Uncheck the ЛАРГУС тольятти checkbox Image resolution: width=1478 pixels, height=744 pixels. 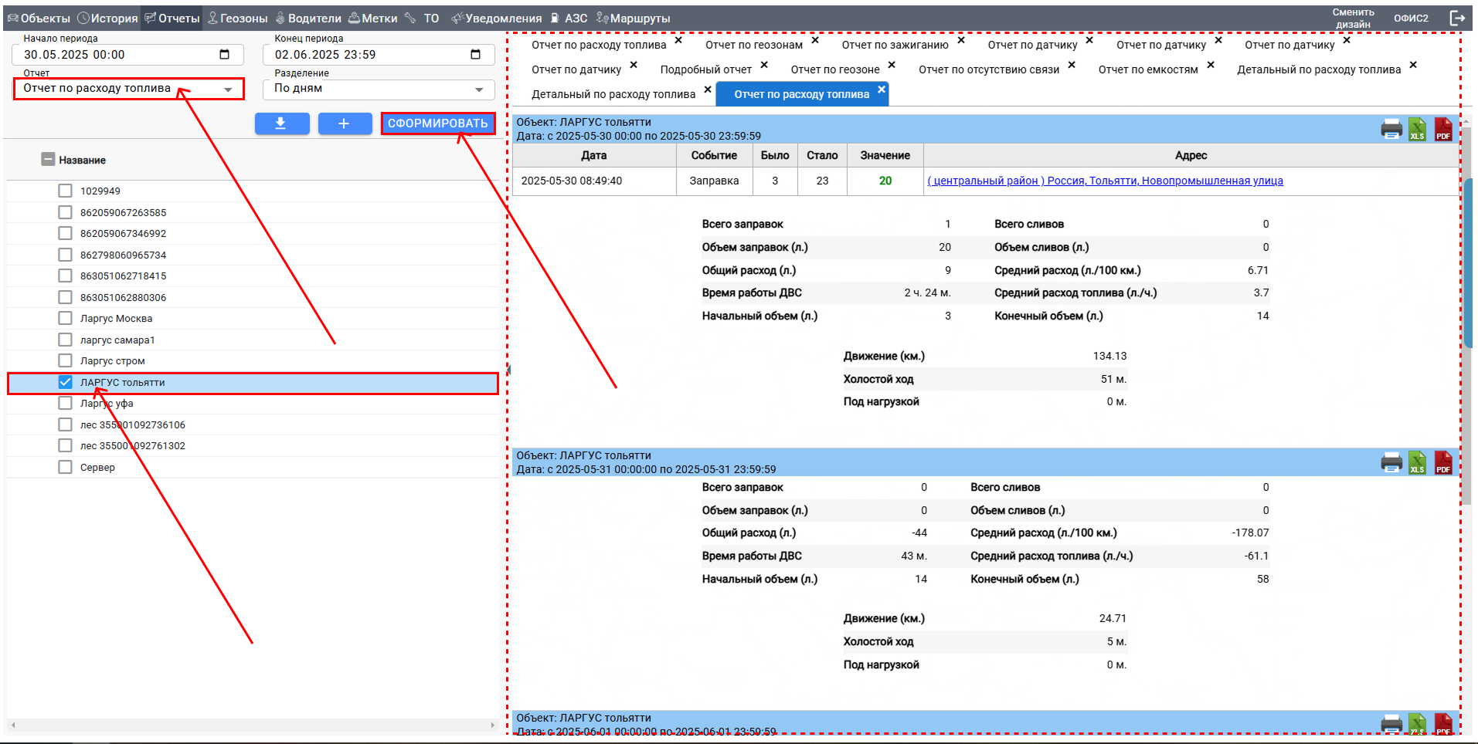tap(66, 382)
